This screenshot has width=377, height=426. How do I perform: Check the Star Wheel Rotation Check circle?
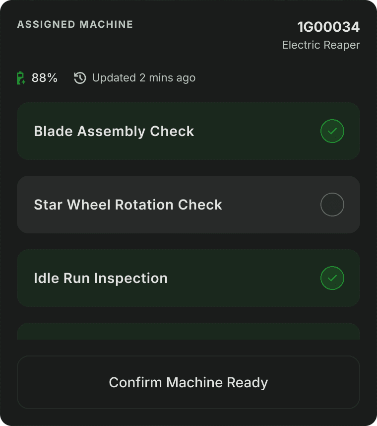(332, 205)
